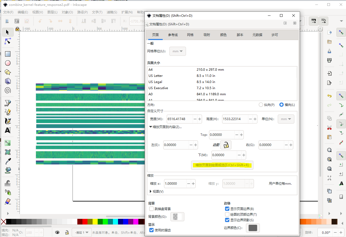346x237 pixels.
Task: Select the Eraser tool
Action: pyautogui.click(x=8, y=201)
